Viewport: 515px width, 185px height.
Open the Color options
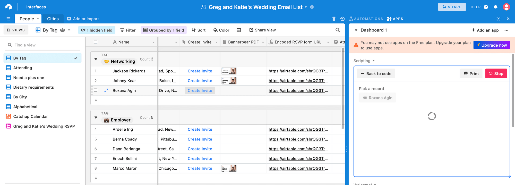(x=221, y=30)
